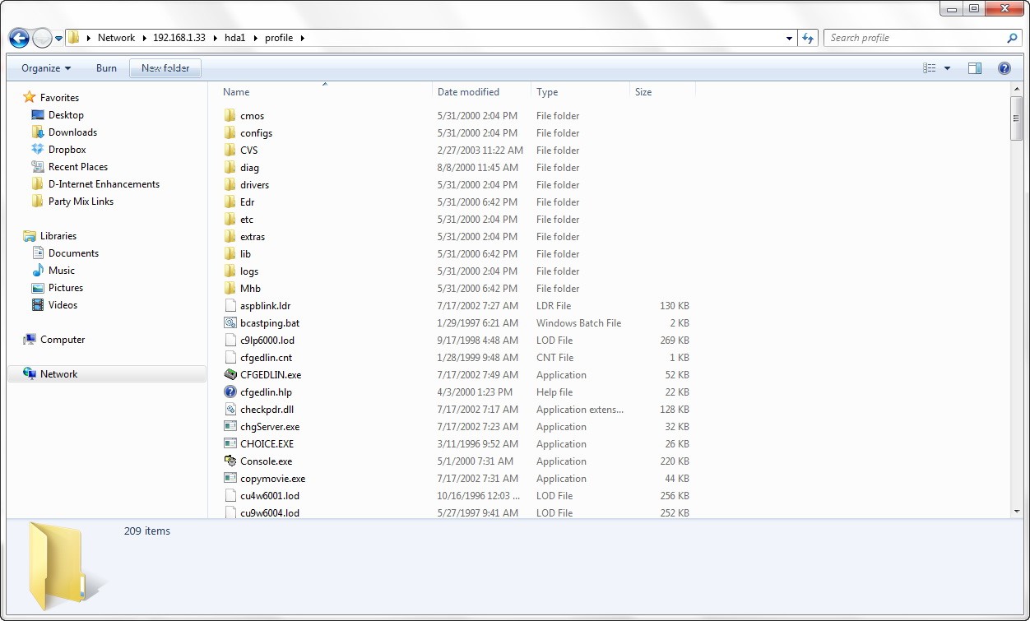Open the change view dropdown arrow
Image resolution: width=1030 pixels, height=621 pixels.
click(x=947, y=68)
